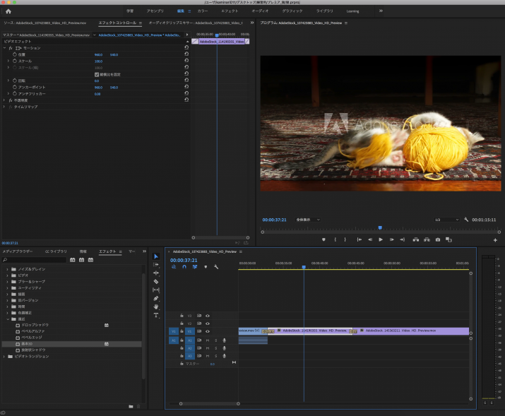
Task: Open the メディアブラウザー panel tab
Action: pos(18,251)
